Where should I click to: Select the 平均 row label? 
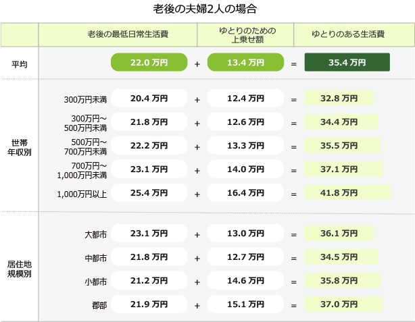tap(20, 64)
